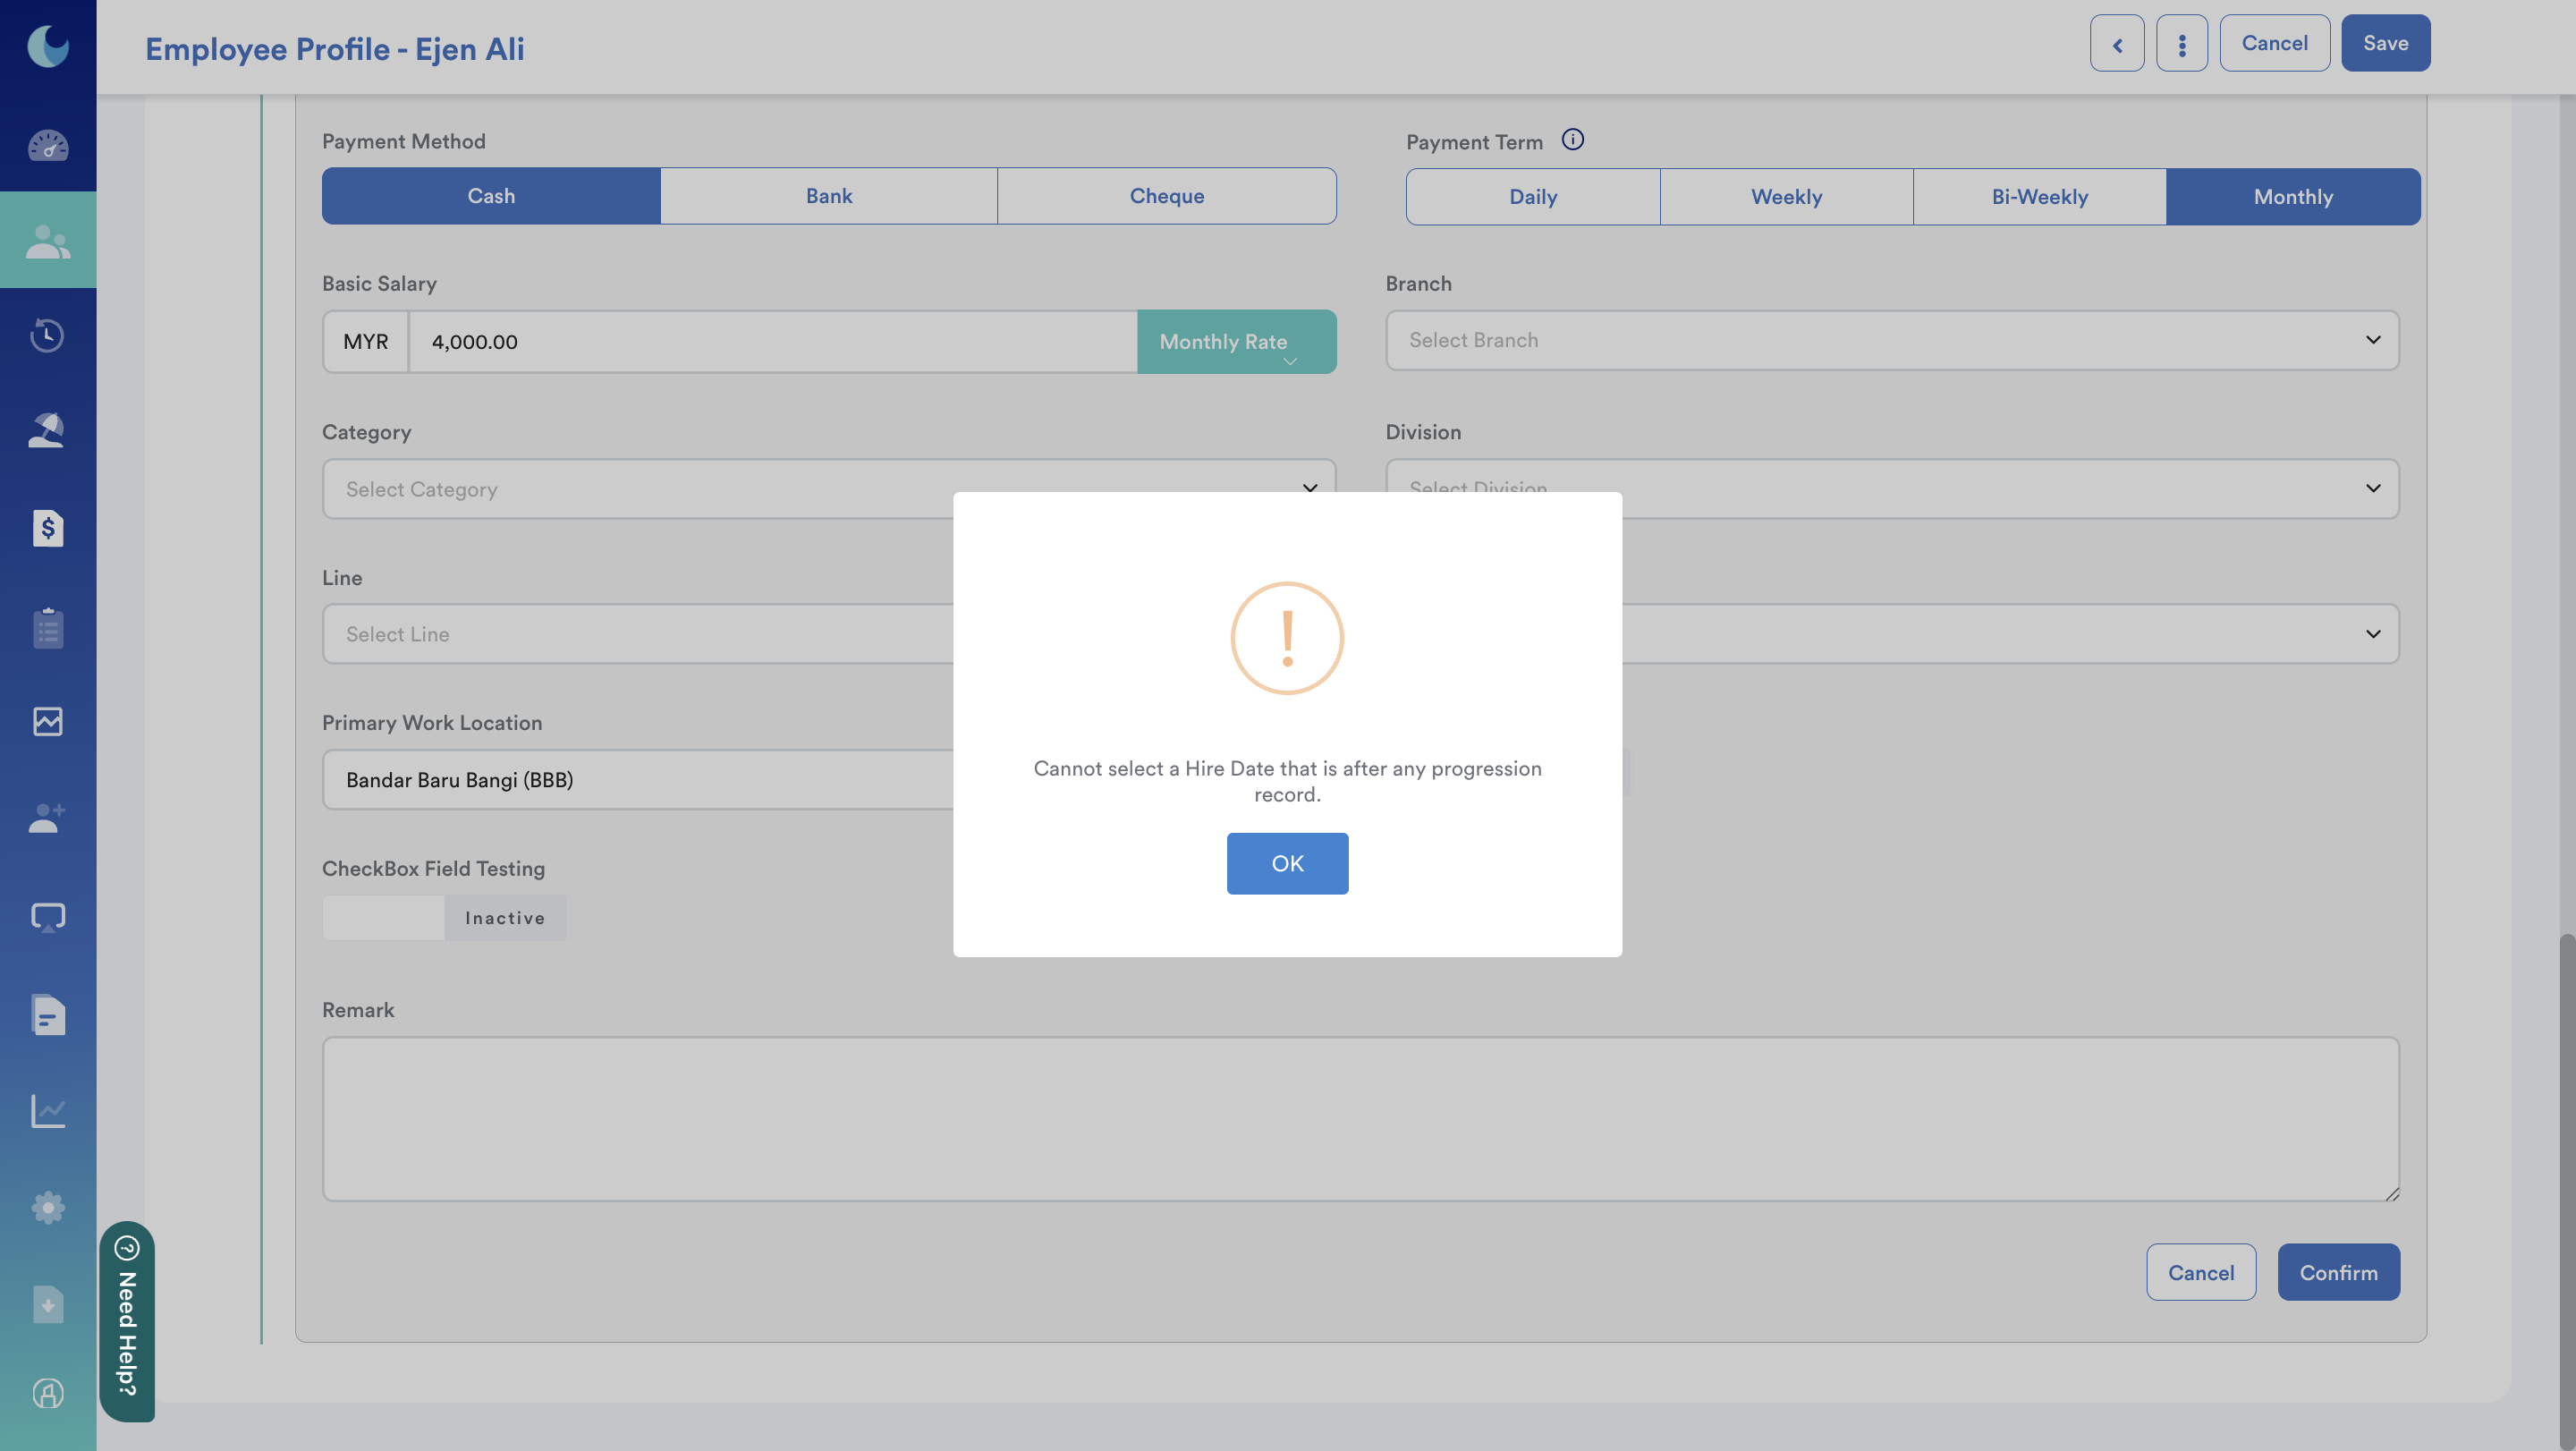Viewport: 2576px width, 1451px height.
Task: Open the leave beach umbrella icon
Action: pyautogui.click(x=48, y=431)
